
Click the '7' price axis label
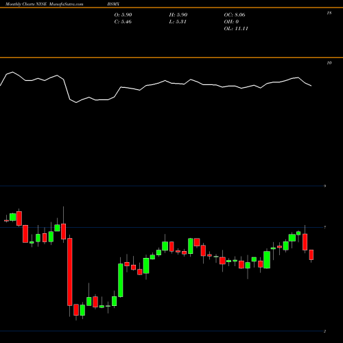[324, 227]
